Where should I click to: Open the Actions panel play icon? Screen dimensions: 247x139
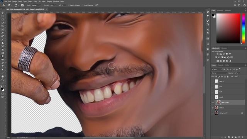point(208,15)
